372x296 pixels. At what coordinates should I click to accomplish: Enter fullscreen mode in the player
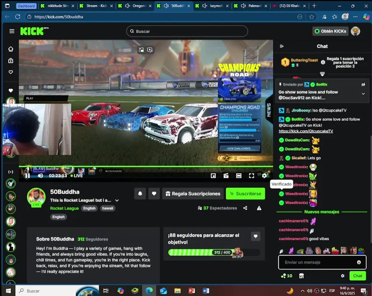251,176
